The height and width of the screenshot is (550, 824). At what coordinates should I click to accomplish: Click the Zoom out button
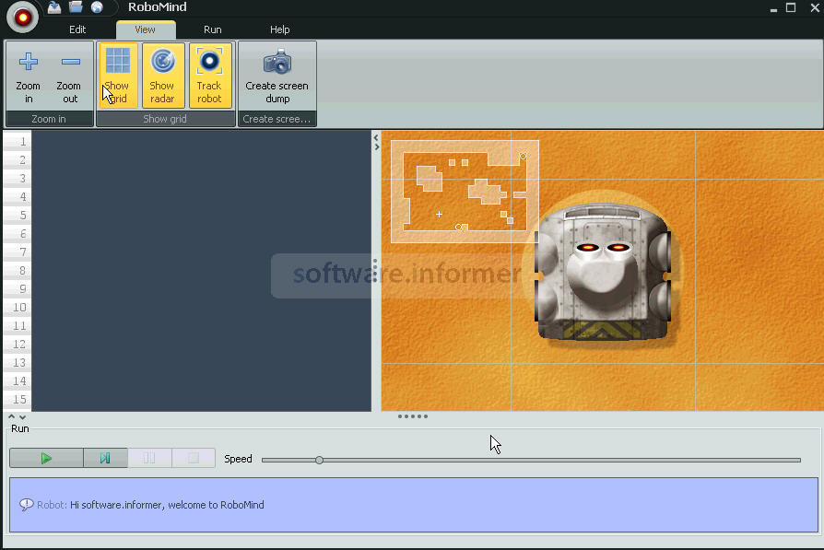69,76
